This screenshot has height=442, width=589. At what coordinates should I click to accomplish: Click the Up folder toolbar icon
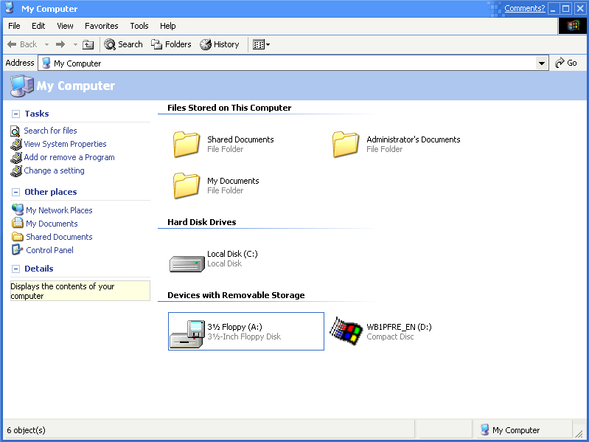(88, 44)
